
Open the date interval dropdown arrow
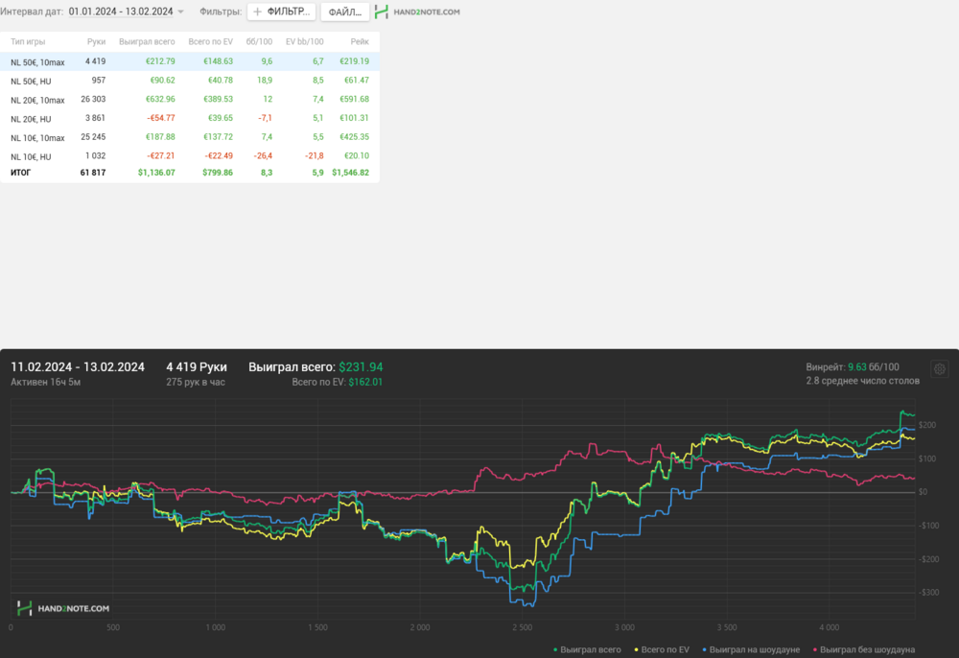(x=180, y=12)
